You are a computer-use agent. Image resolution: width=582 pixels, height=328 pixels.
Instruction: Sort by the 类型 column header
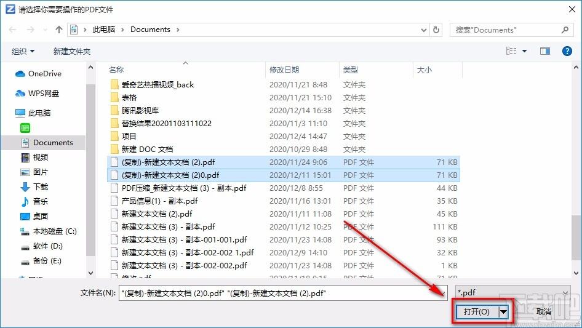351,70
